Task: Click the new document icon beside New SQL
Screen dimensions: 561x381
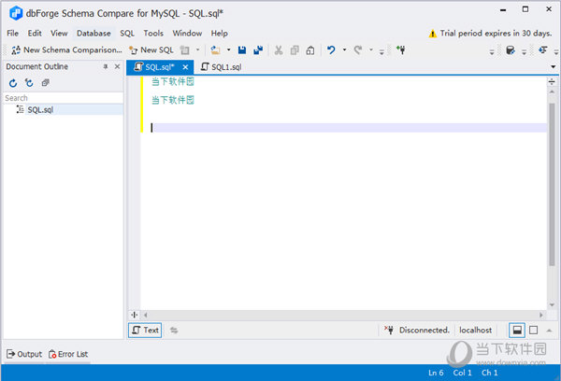Action: 184,50
